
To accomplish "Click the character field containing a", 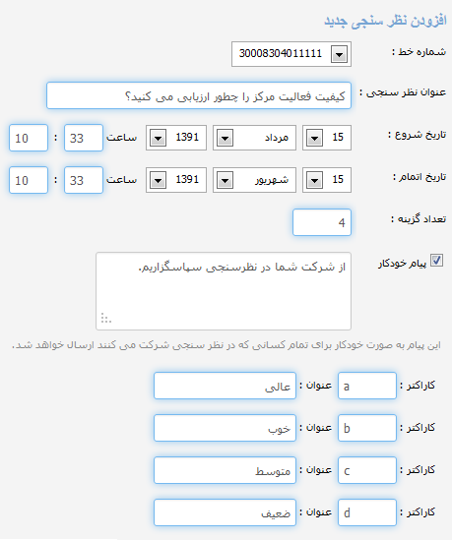I will point(367,386).
